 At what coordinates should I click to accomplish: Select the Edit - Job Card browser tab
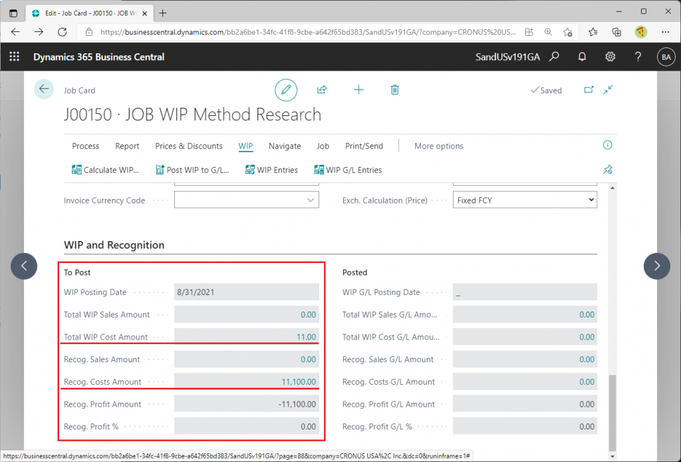pyautogui.click(x=89, y=13)
